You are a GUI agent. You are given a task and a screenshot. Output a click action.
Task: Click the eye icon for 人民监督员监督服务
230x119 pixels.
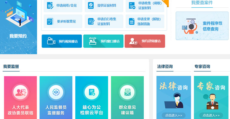(x=56, y=92)
